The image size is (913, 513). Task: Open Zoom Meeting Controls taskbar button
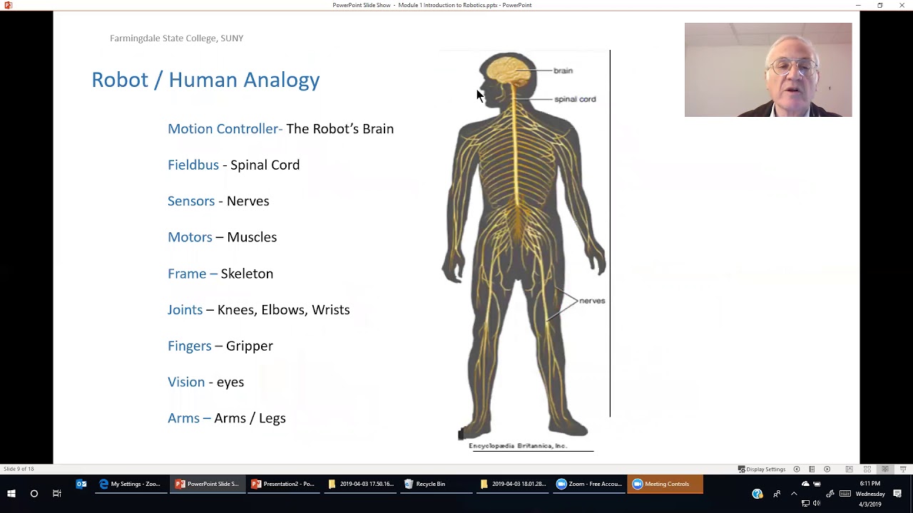point(665,484)
